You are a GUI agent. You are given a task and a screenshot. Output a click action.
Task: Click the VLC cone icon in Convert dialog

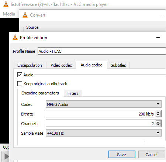[25, 15]
